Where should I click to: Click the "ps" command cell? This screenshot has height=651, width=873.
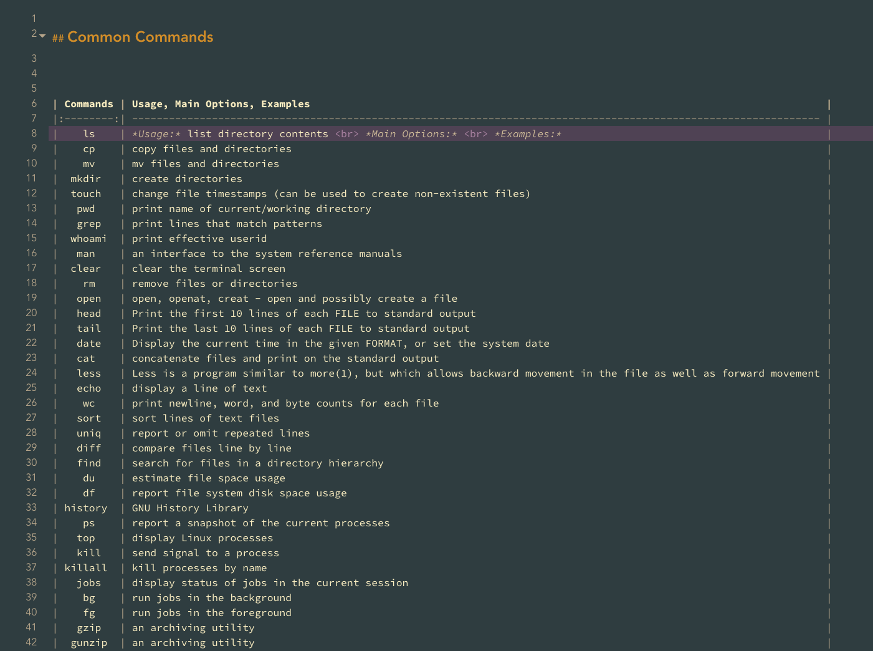[x=89, y=523]
